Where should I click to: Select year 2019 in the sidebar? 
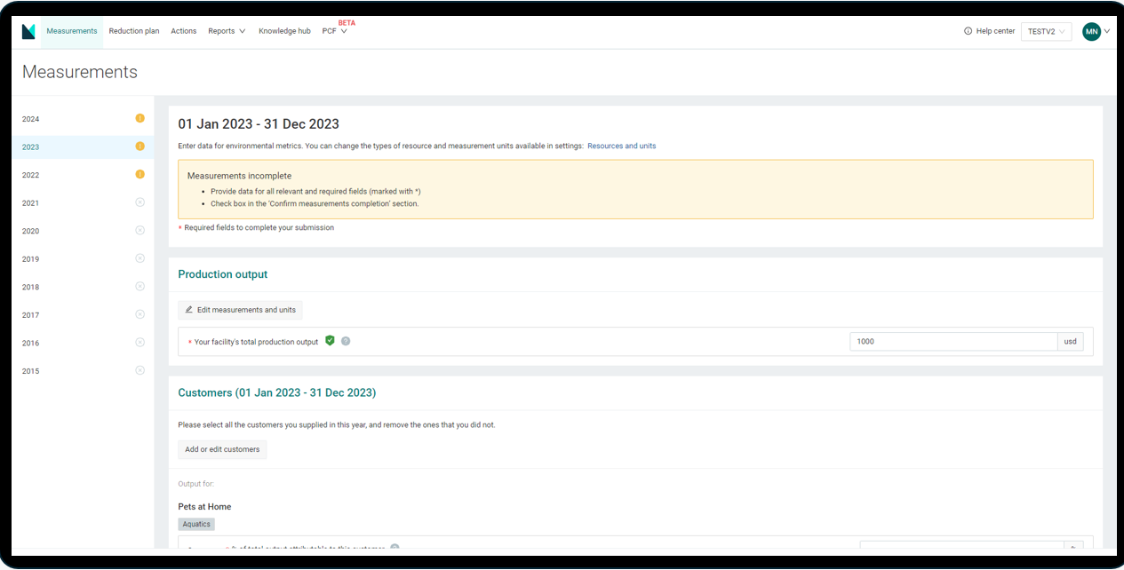point(31,259)
